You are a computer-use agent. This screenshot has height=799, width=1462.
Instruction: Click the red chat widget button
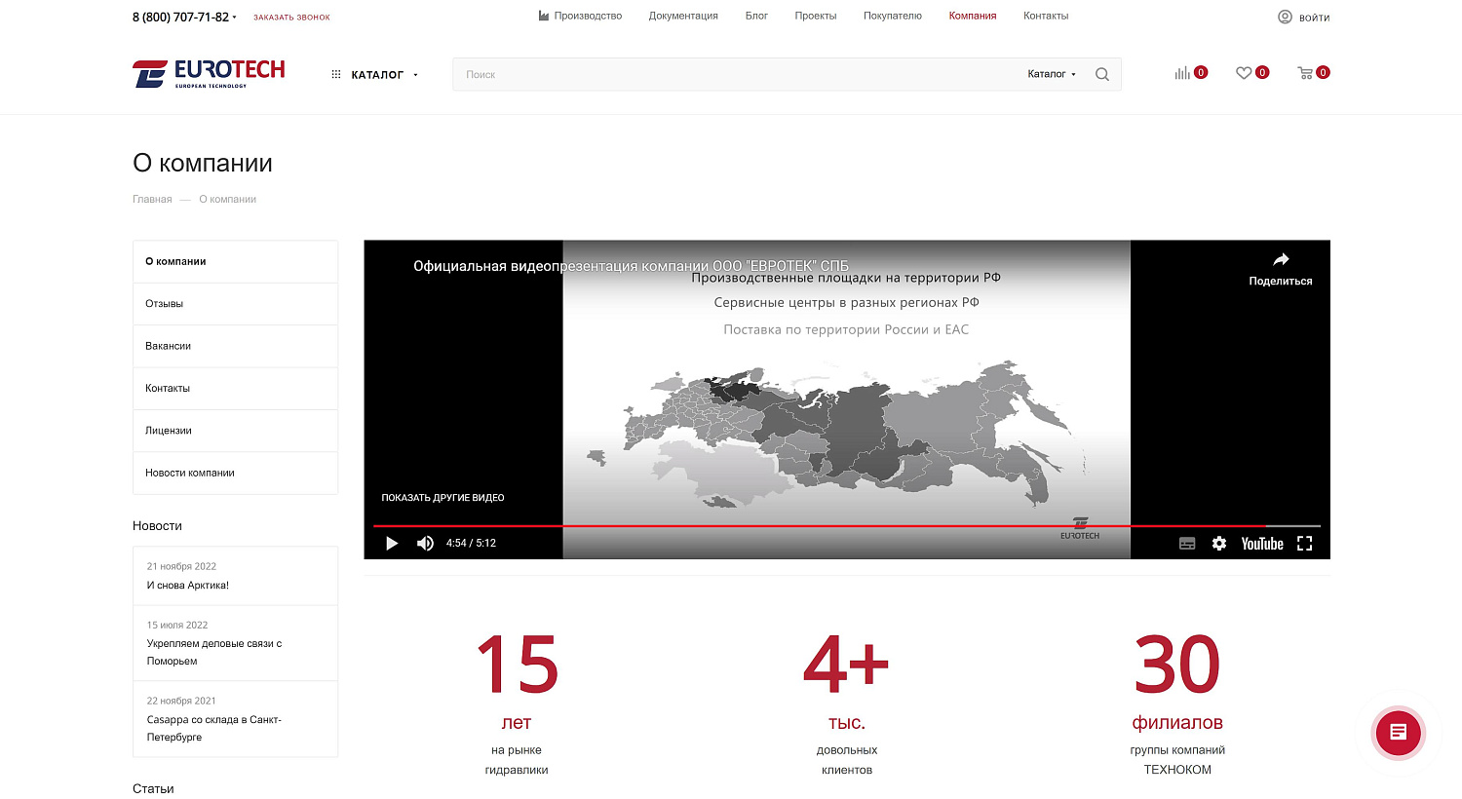tap(1398, 733)
